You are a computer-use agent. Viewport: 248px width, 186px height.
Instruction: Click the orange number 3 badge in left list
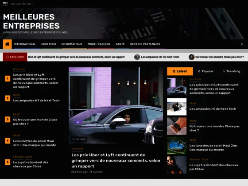8,120
